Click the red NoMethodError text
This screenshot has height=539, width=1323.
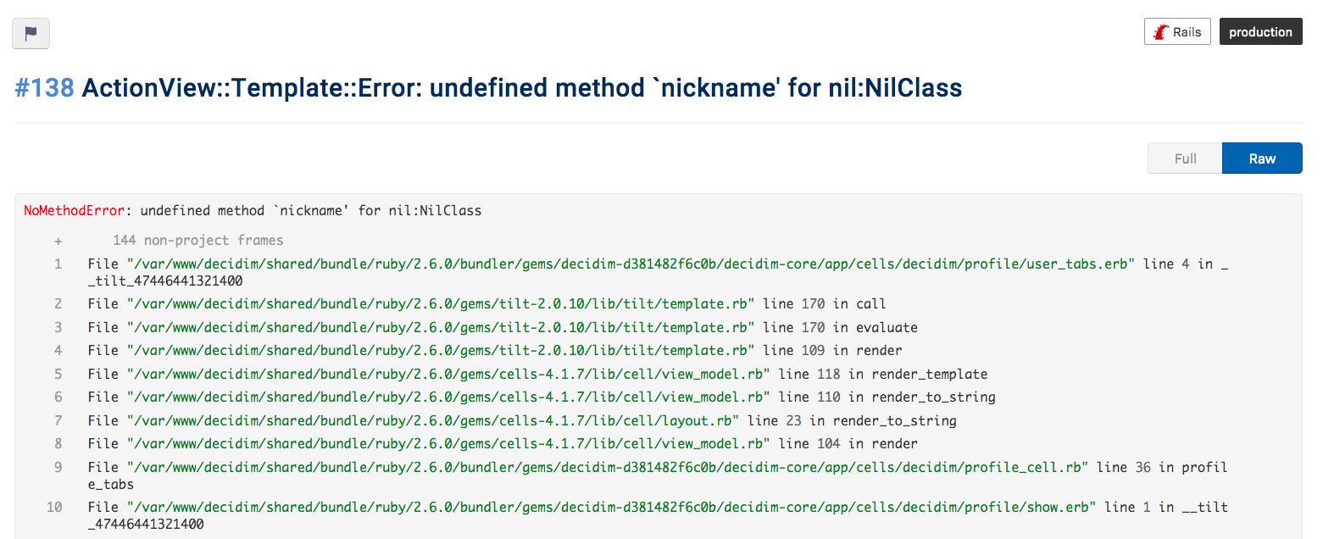75,210
